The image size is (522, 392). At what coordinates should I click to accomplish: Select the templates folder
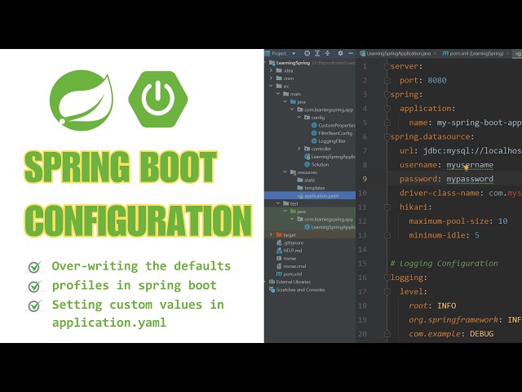point(311,188)
